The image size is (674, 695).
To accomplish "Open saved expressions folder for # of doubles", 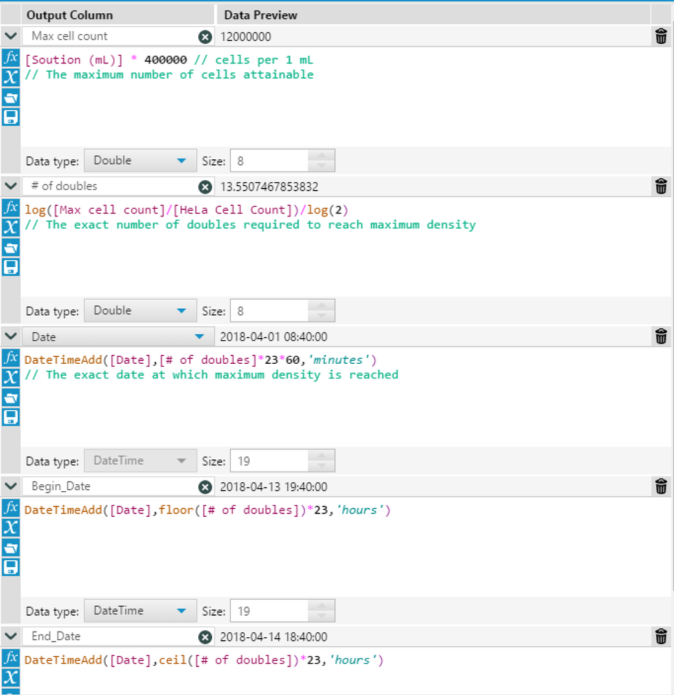I will pos(10,247).
